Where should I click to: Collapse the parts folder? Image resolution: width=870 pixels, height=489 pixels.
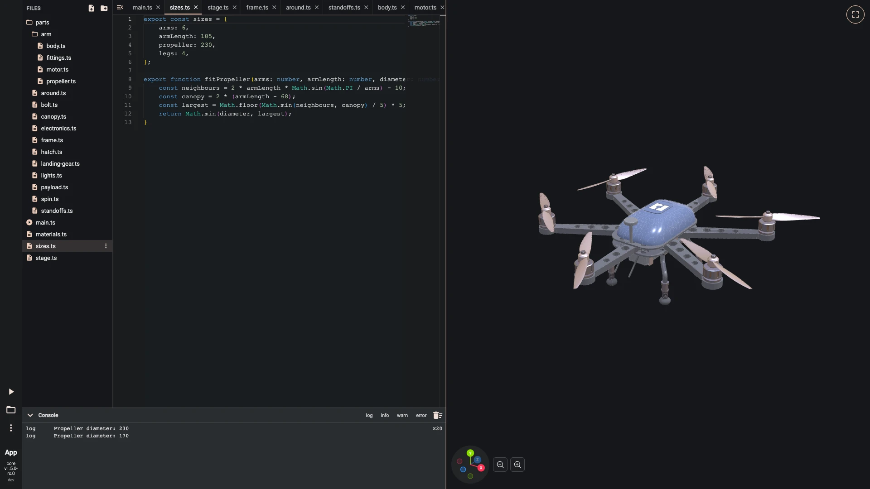point(67,22)
